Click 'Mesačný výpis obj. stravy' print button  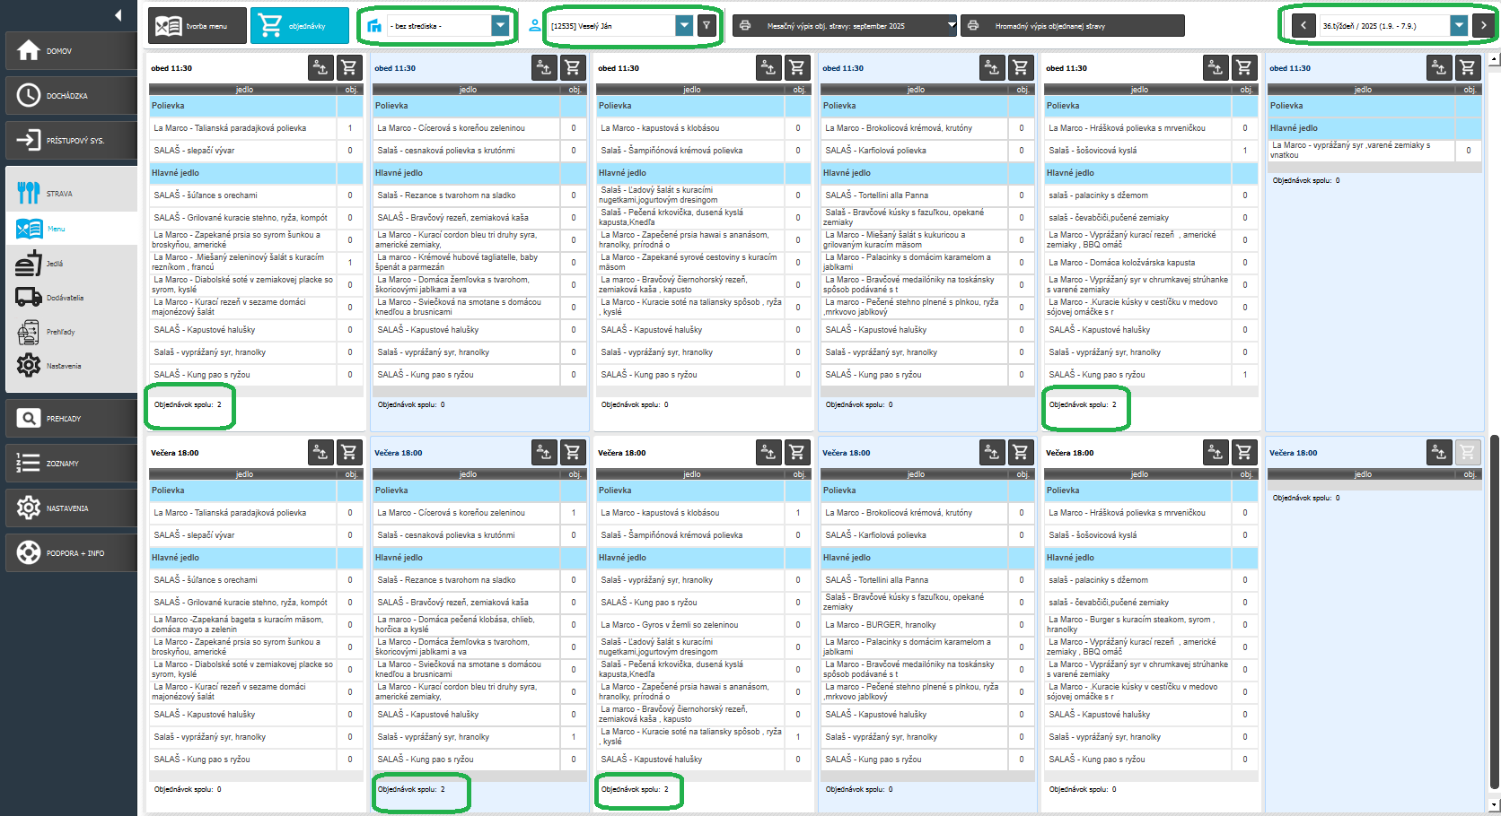845,26
